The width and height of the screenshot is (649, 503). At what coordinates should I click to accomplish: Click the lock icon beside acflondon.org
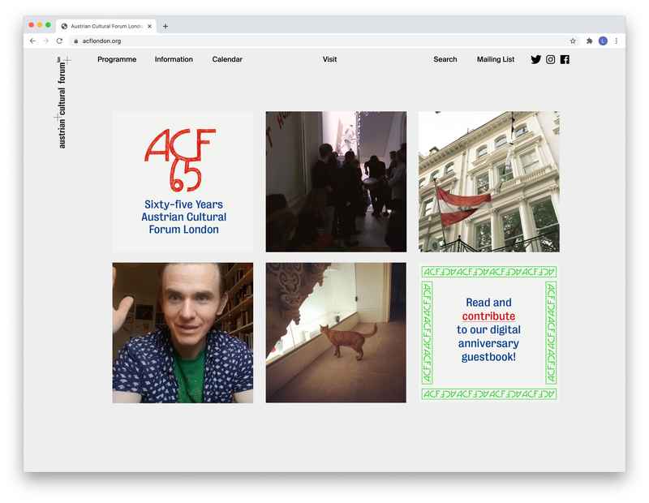(75, 41)
